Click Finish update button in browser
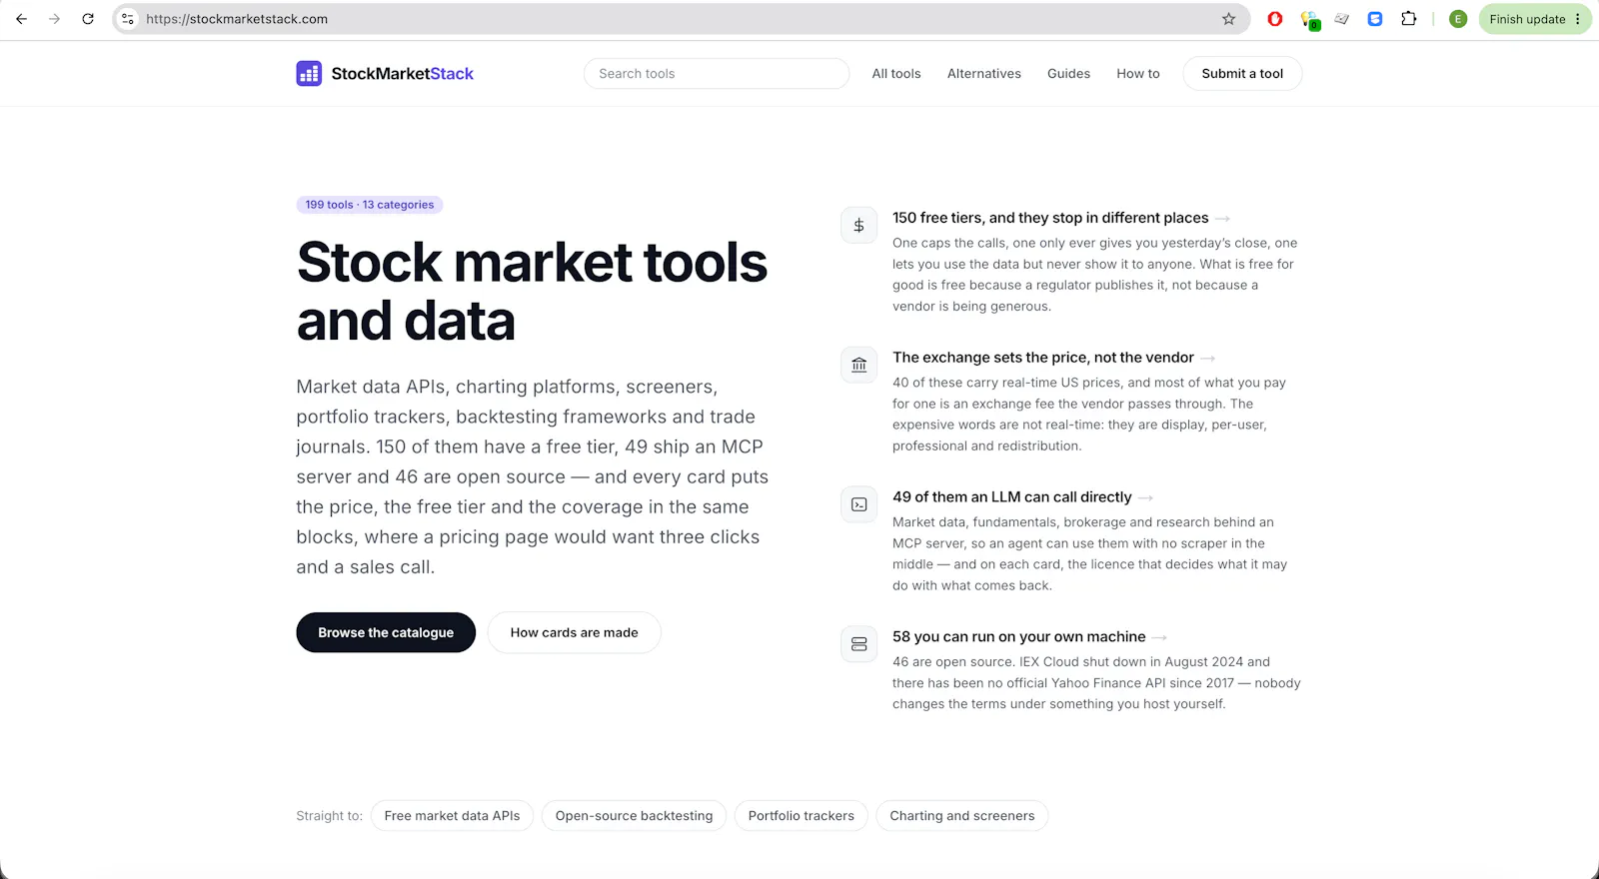This screenshot has height=879, width=1599. tap(1535, 19)
